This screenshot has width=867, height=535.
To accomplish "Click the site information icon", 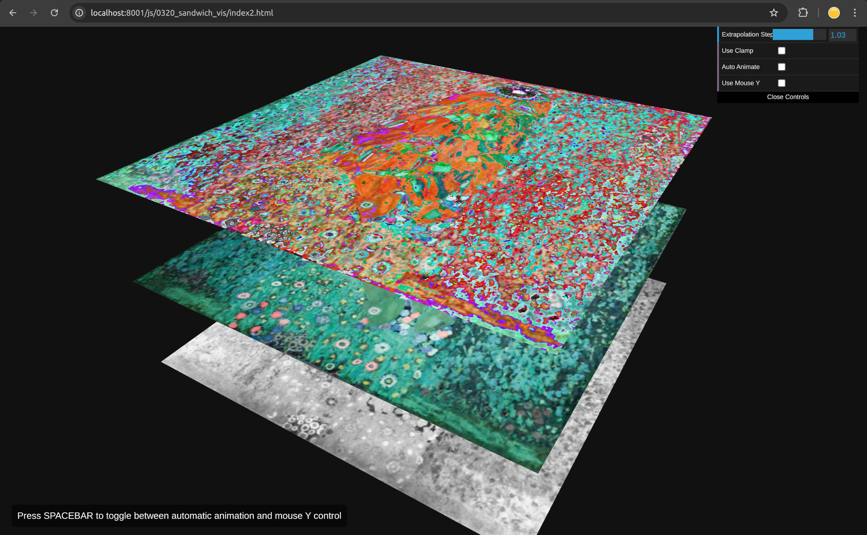I will coord(79,13).
